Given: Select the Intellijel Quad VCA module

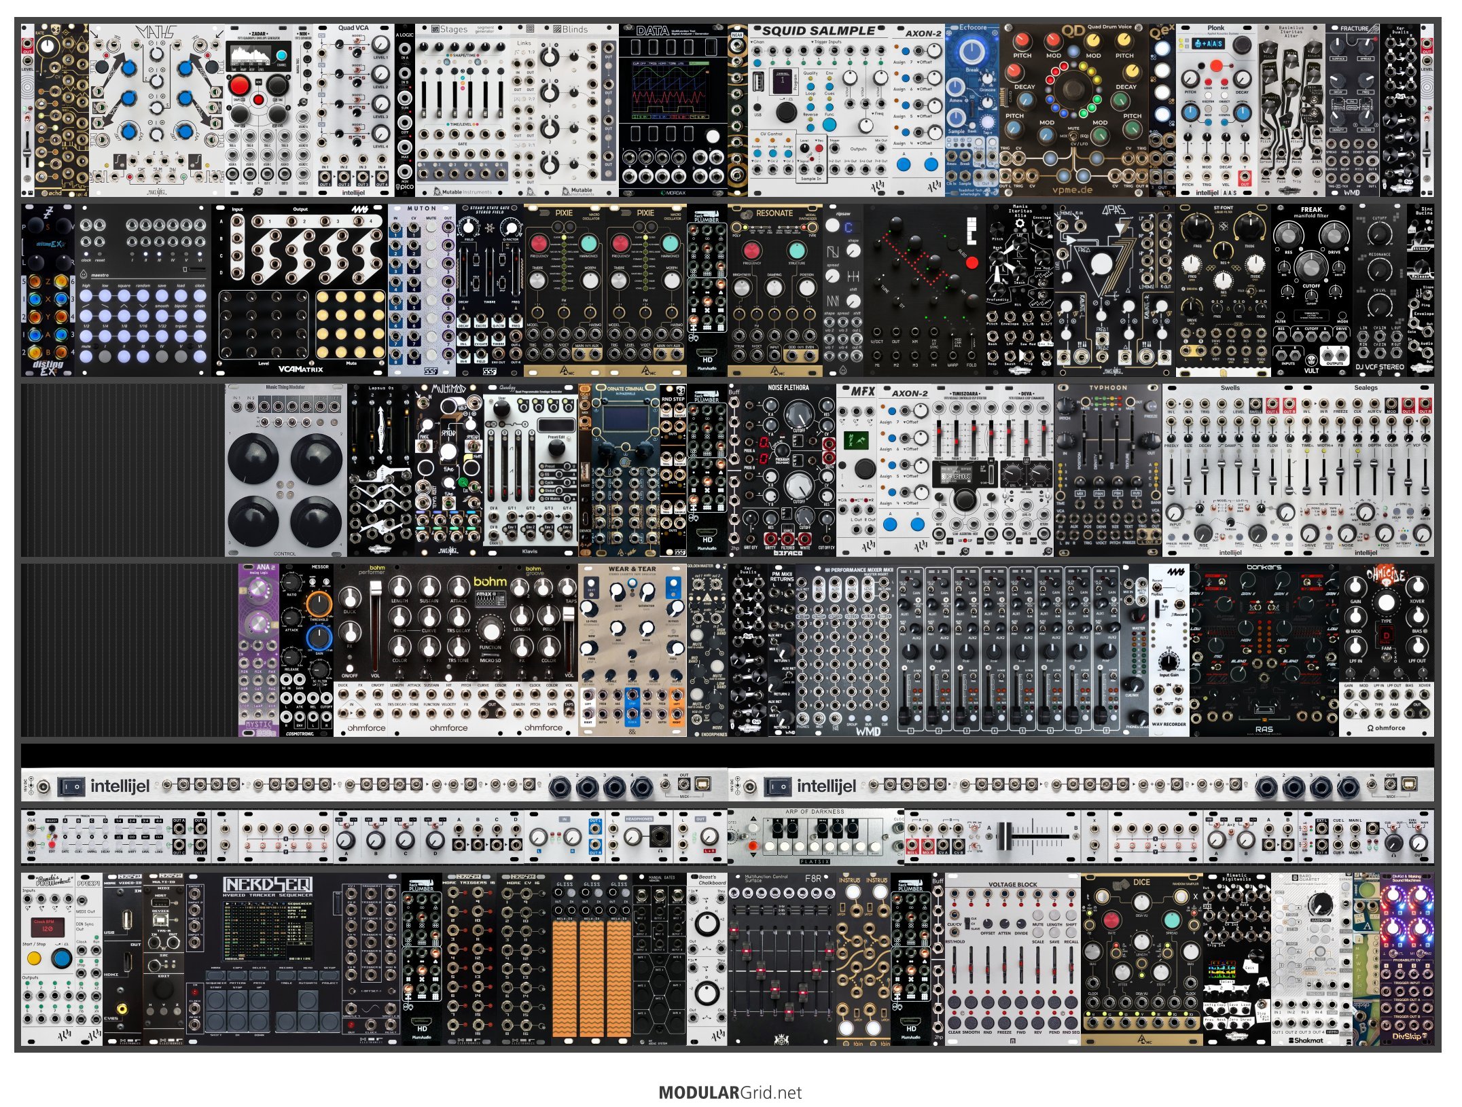Looking at the screenshot, I should pyautogui.click(x=353, y=111).
